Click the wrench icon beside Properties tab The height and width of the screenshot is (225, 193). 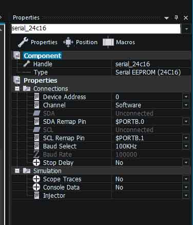(23, 42)
